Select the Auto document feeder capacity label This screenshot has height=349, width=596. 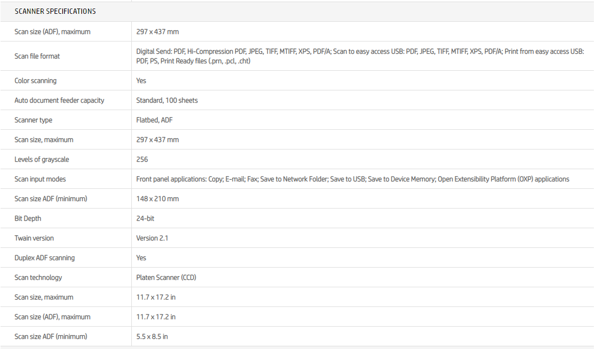[60, 101]
